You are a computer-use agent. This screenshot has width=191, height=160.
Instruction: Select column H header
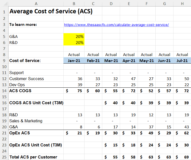tap(182, 4)
